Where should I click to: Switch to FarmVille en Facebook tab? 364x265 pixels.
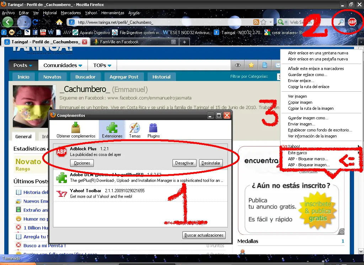click(135, 42)
